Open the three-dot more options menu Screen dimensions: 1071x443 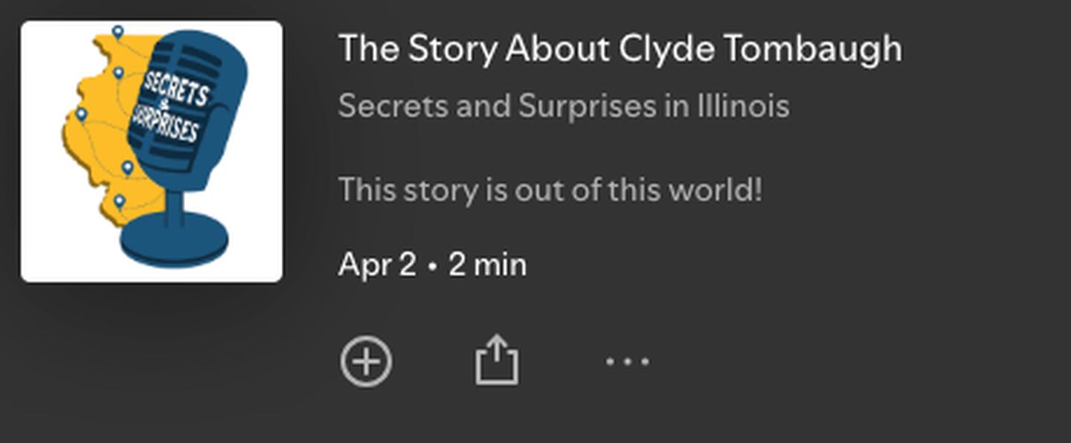(x=627, y=362)
